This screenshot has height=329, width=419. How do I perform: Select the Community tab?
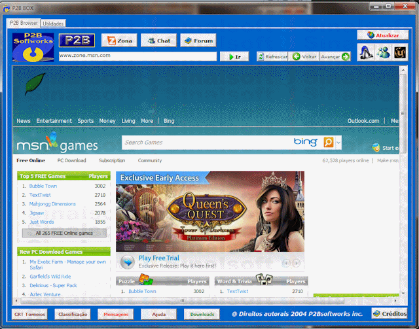coord(150,160)
